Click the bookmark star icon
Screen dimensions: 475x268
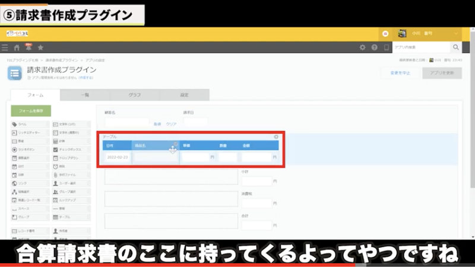(40, 47)
